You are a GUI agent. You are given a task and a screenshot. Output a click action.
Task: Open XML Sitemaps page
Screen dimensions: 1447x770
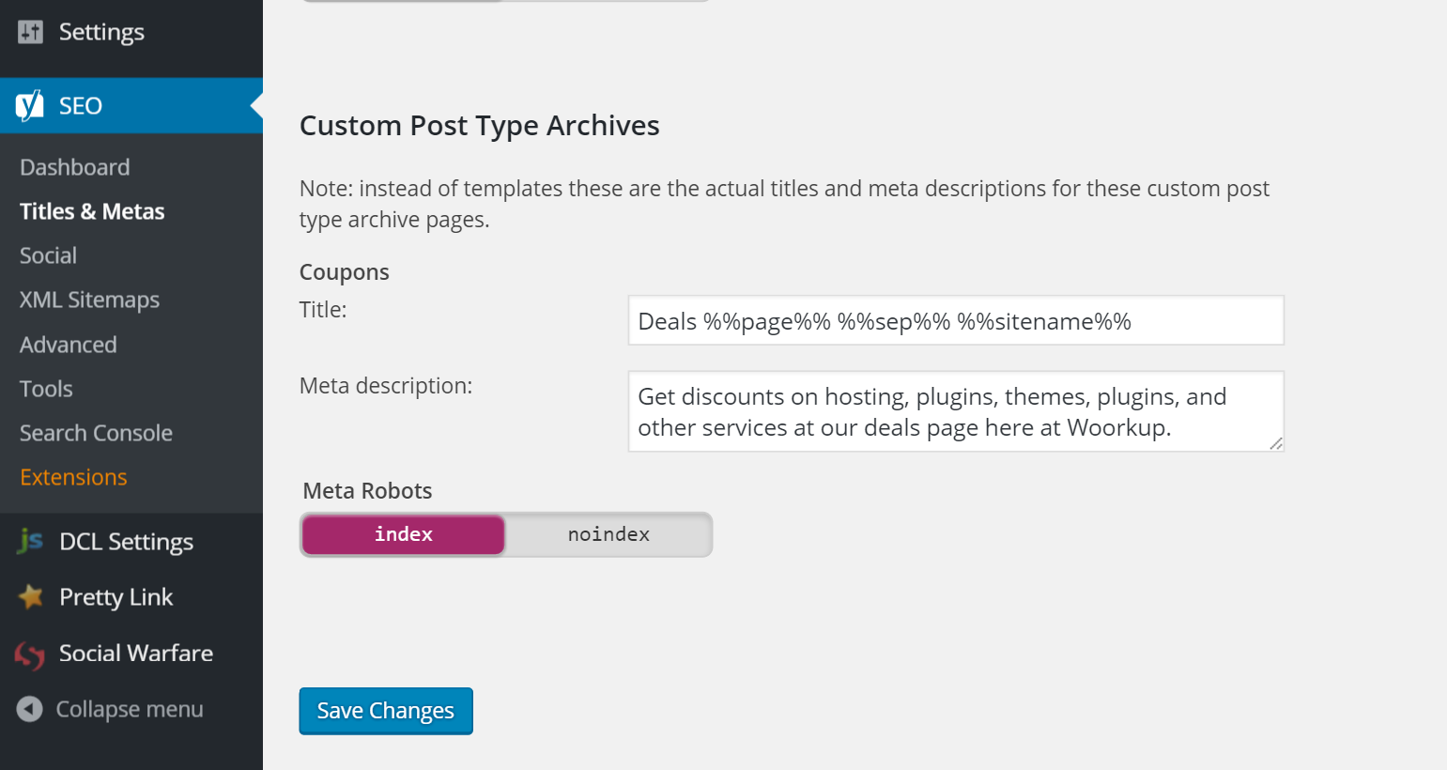(x=89, y=300)
